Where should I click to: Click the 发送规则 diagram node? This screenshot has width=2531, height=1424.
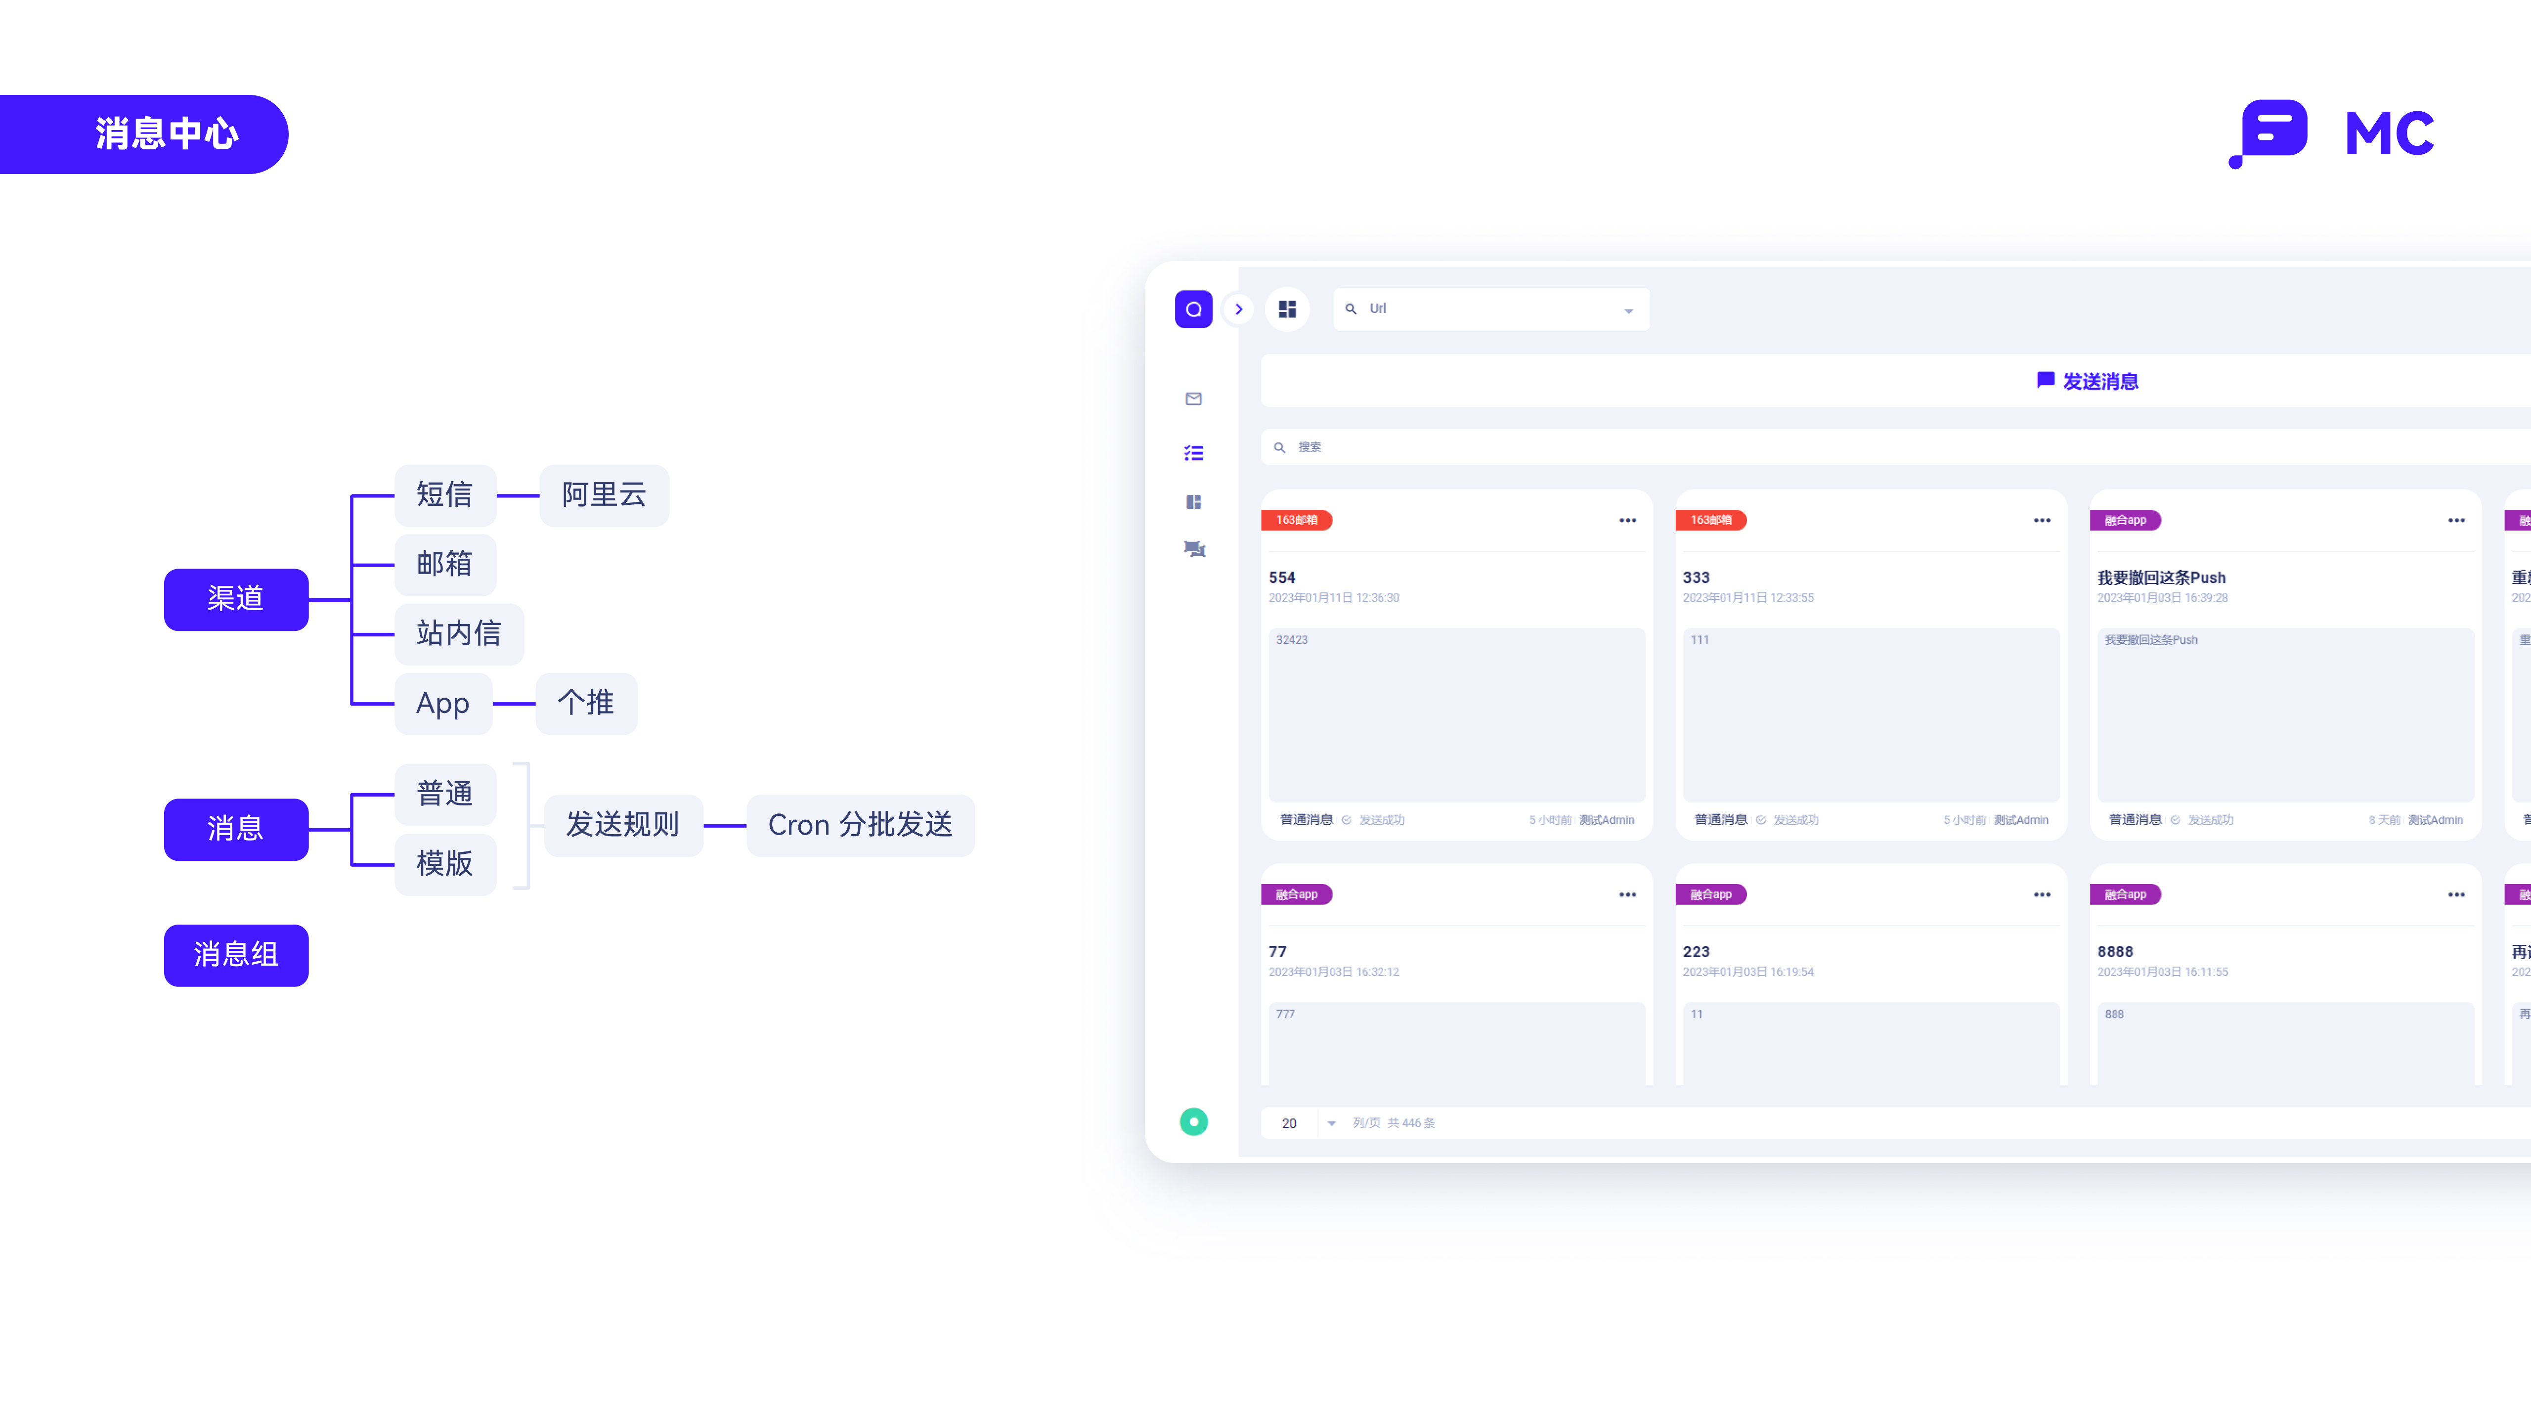coord(623,826)
